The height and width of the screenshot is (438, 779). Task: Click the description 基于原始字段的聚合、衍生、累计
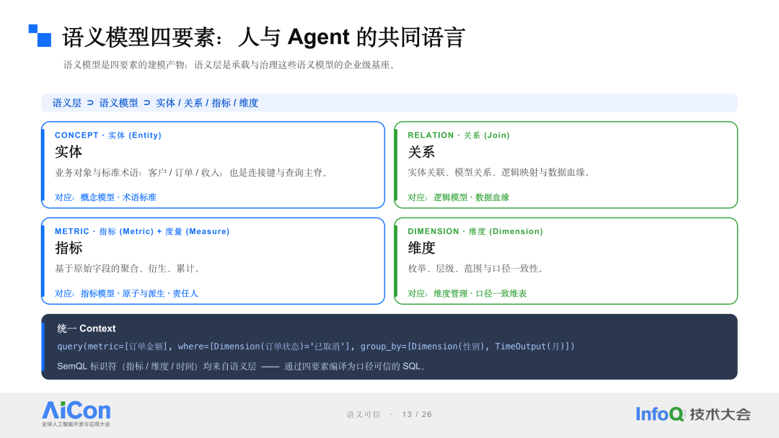128,269
